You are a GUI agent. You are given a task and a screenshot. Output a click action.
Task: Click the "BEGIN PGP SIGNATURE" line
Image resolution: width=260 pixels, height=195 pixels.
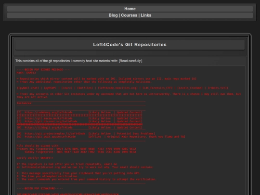[x=40, y=188]
